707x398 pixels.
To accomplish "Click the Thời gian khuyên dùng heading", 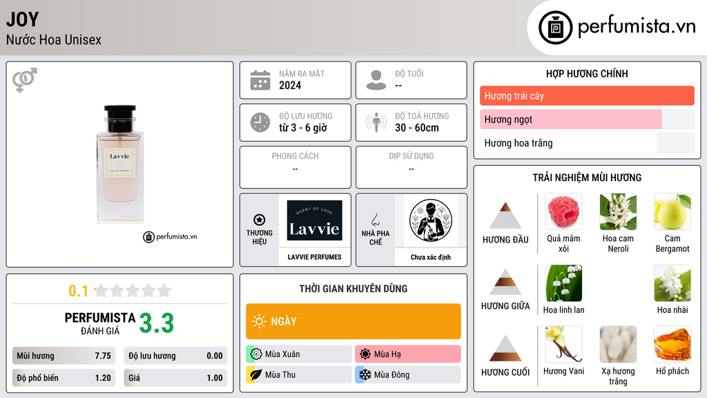I will (x=353, y=288).
